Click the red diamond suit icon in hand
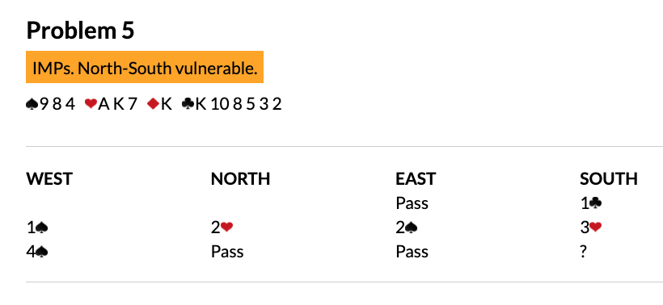This screenshot has width=663, height=305. 153,103
